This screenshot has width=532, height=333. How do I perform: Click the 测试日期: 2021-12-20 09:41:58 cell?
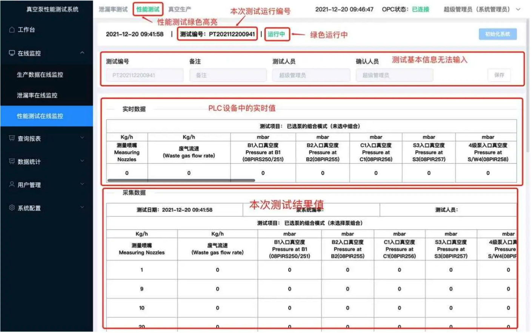coord(174,210)
